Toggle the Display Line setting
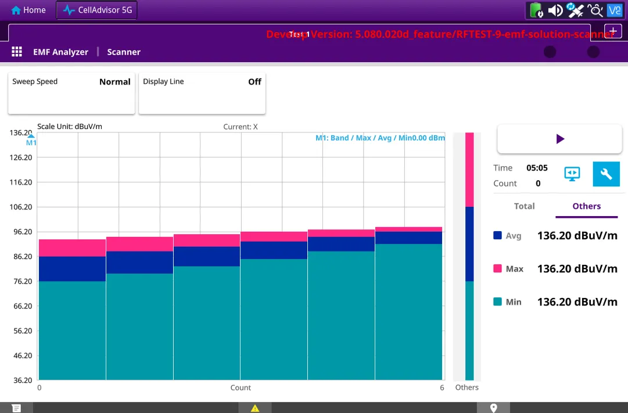 pyautogui.click(x=202, y=93)
